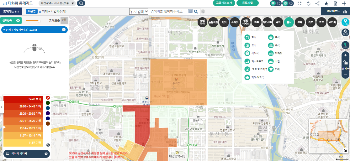
Task: Expand the 위치 검색 combo box
Action: pos(139,11)
